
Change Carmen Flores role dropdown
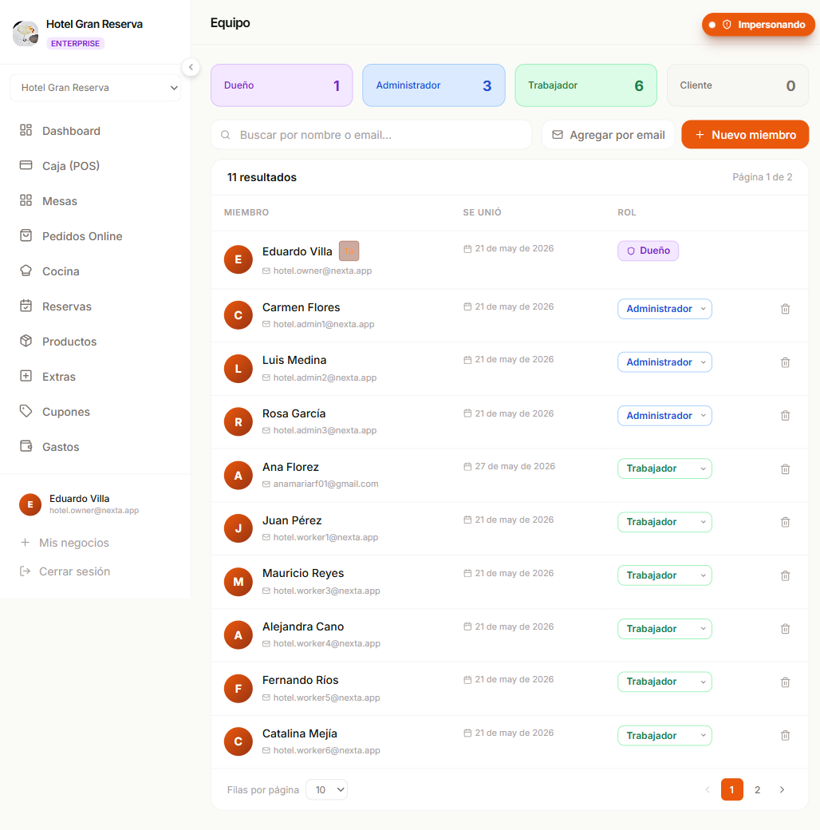click(664, 309)
